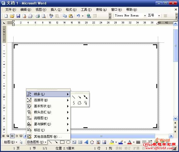Expand the 箭头总汇(A) submenu
The image size is (179, 152).
click(48, 112)
